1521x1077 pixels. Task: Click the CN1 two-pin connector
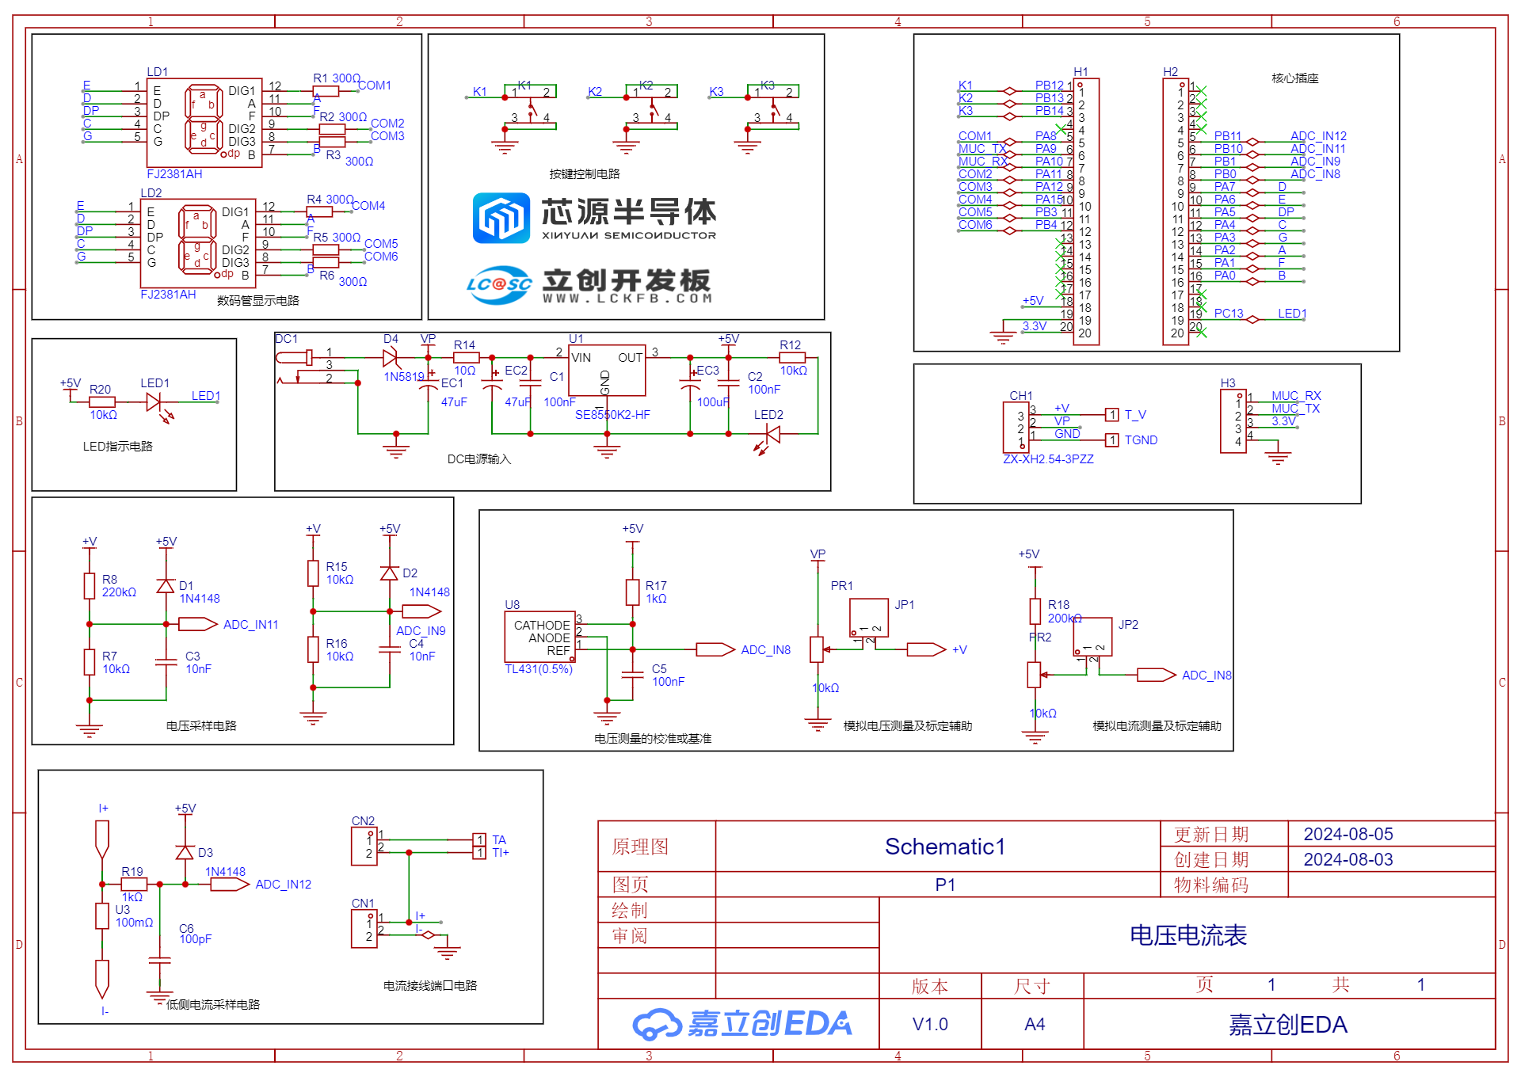(x=364, y=929)
